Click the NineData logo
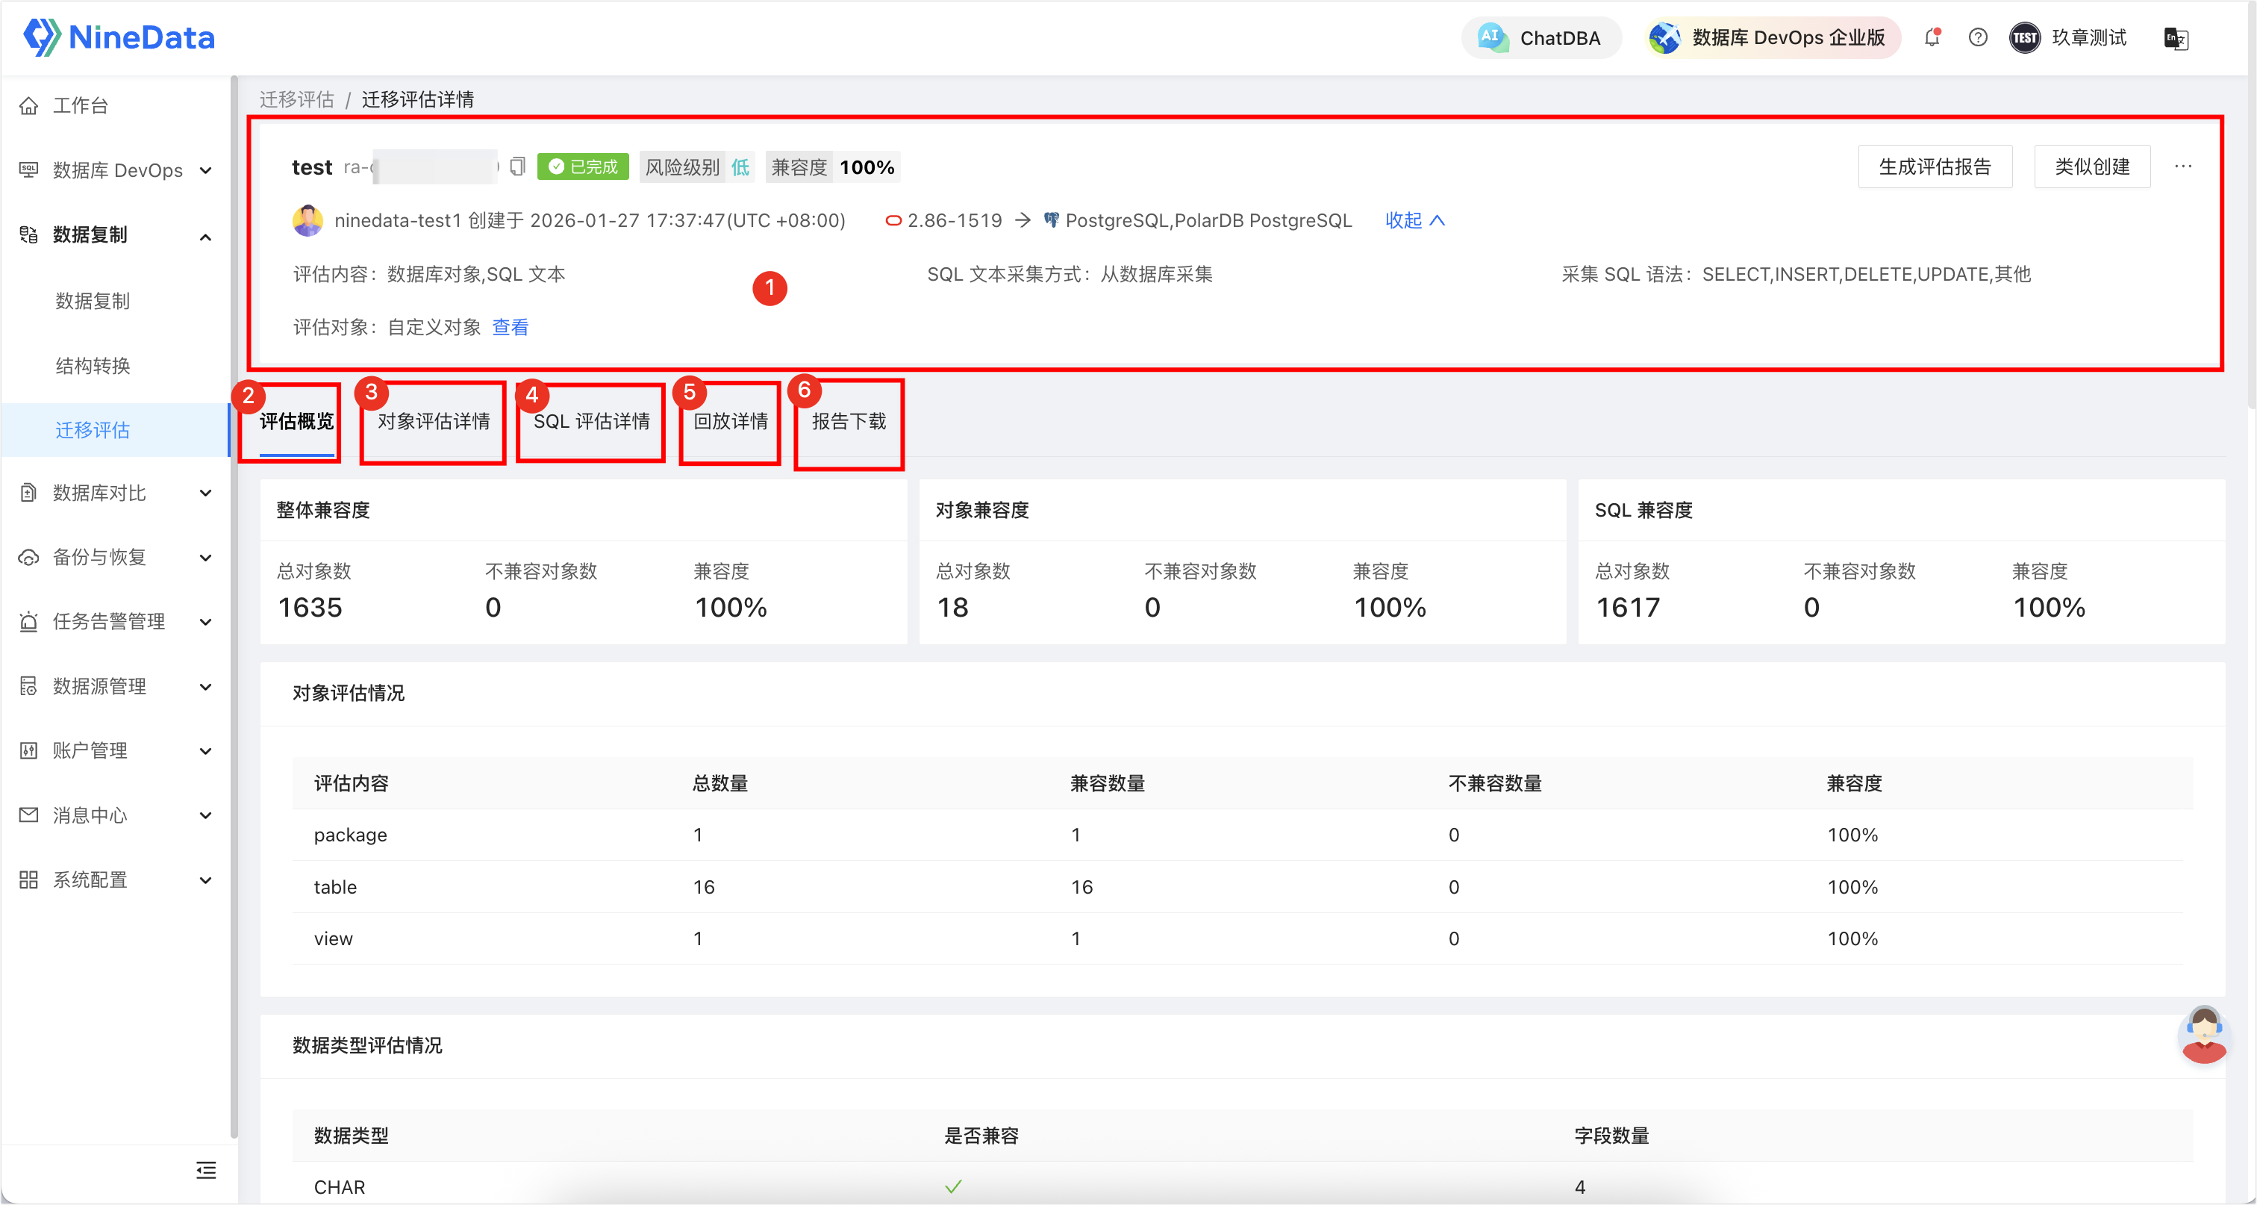 click(x=119, y=37)
